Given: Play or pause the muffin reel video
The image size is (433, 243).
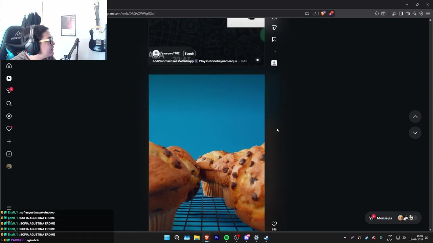Looking at the screenshot, I should tap(207, 153).
